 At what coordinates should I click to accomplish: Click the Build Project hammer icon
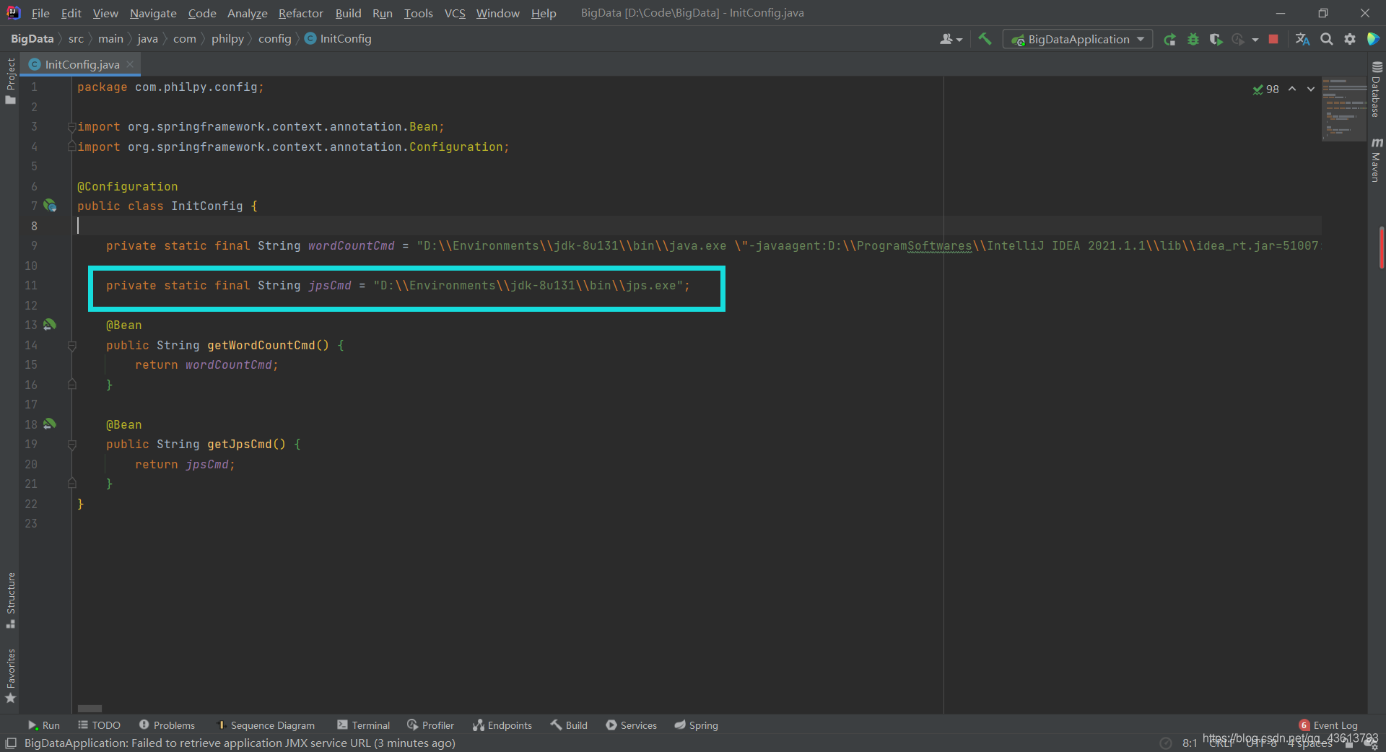pos(985,39)
